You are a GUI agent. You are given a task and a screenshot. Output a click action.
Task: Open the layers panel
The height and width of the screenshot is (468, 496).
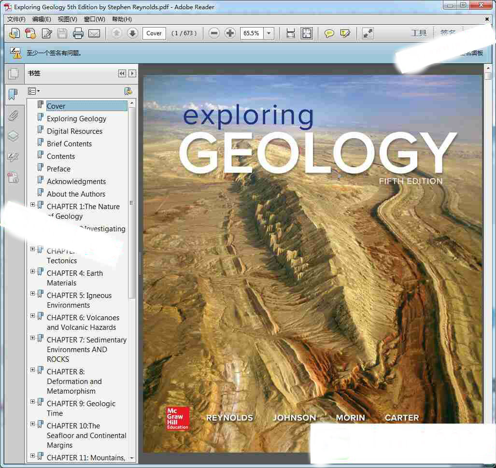coord(14,136)
